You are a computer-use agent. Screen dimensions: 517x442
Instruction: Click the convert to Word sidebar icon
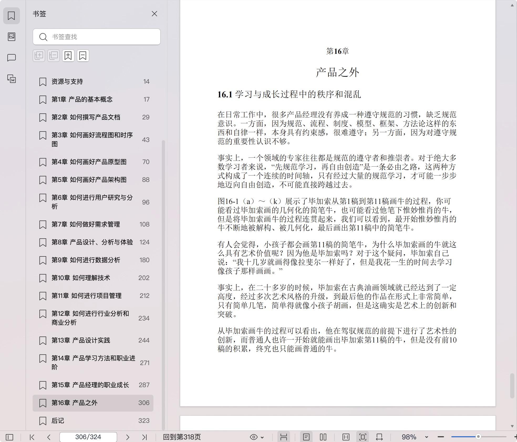pos(11,78)
